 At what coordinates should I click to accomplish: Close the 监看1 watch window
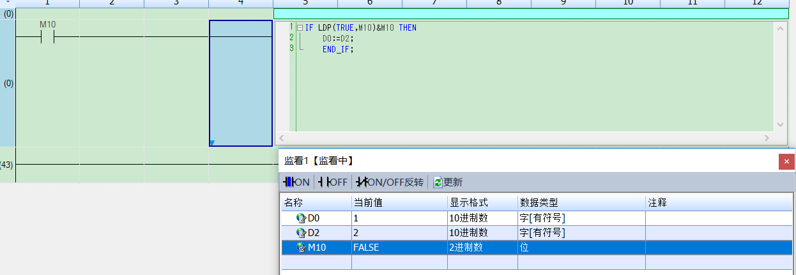pos(786,162)
